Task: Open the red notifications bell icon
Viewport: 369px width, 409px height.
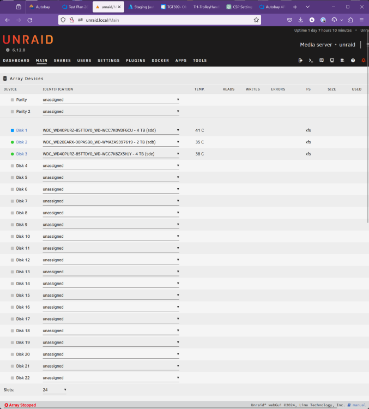Action: click(363, 61)
